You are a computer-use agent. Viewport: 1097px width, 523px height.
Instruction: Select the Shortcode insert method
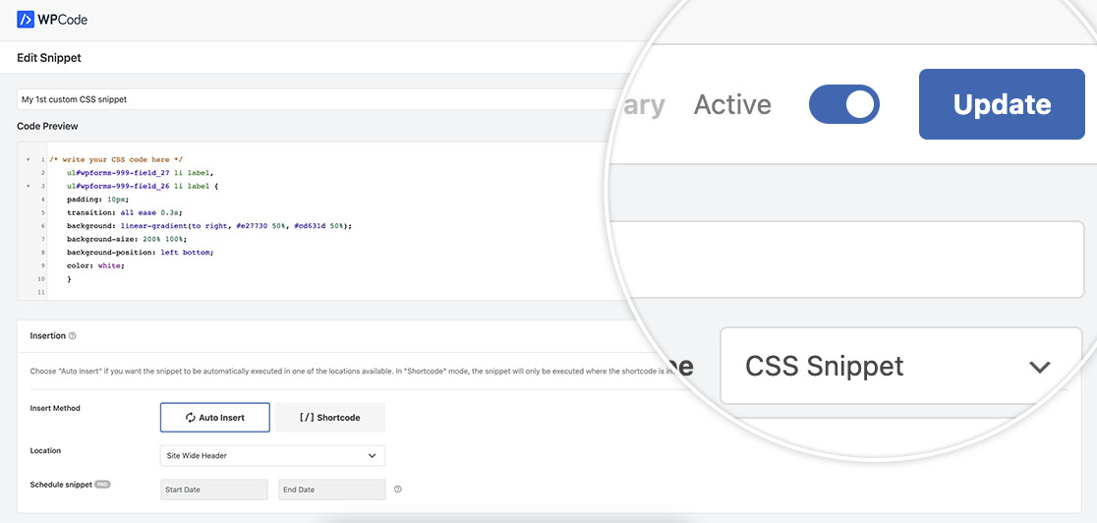coord(330,417)
